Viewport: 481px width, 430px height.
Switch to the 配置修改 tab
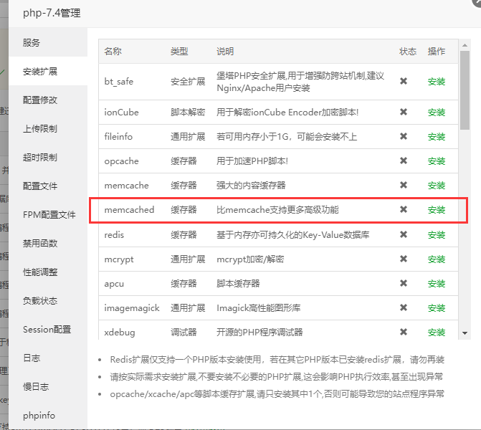click(x=48, y=100)
